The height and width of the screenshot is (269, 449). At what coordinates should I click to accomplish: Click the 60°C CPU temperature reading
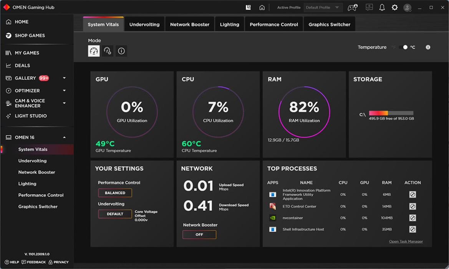[x=191, y=143]
